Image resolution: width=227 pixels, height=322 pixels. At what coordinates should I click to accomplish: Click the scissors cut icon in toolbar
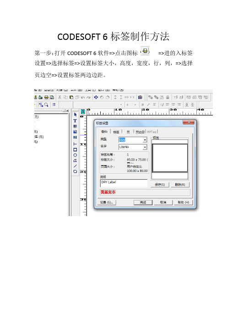click(x=59, y=97)
